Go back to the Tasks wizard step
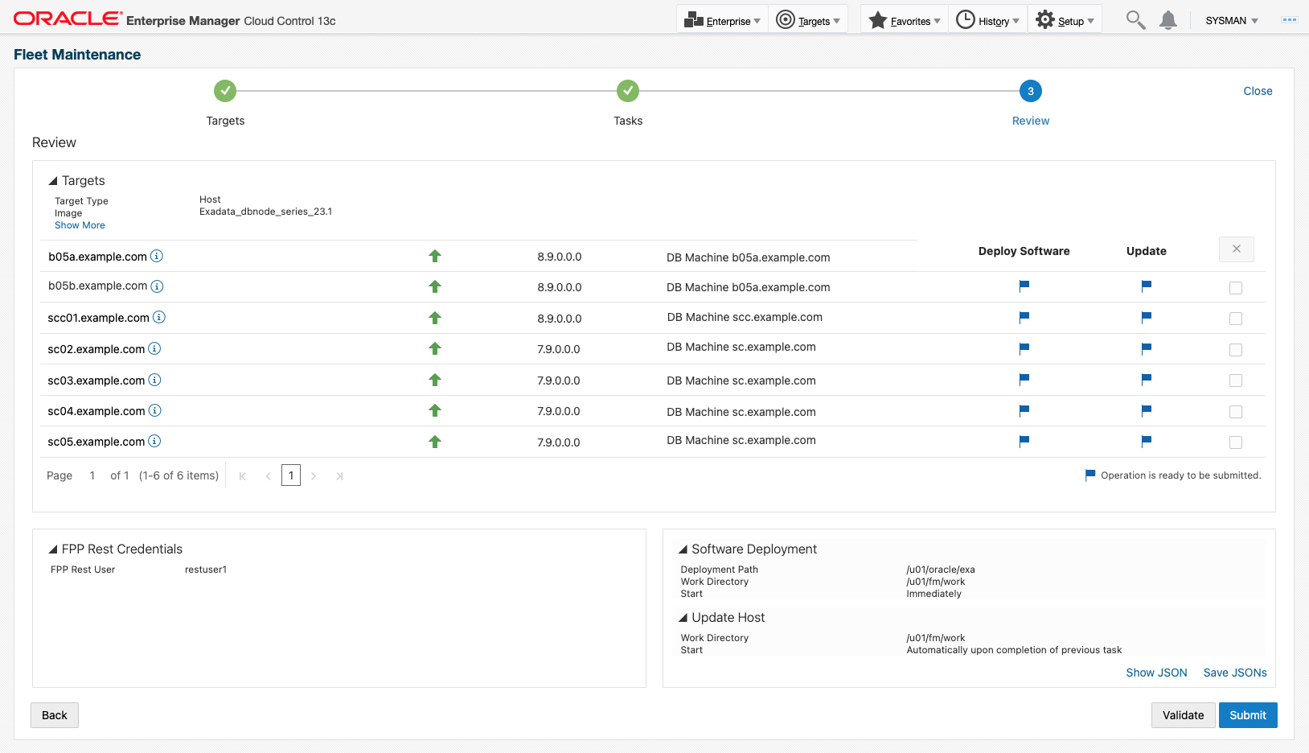 pos(627,92)
